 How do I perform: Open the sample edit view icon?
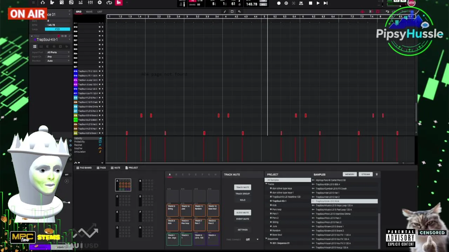71,3
